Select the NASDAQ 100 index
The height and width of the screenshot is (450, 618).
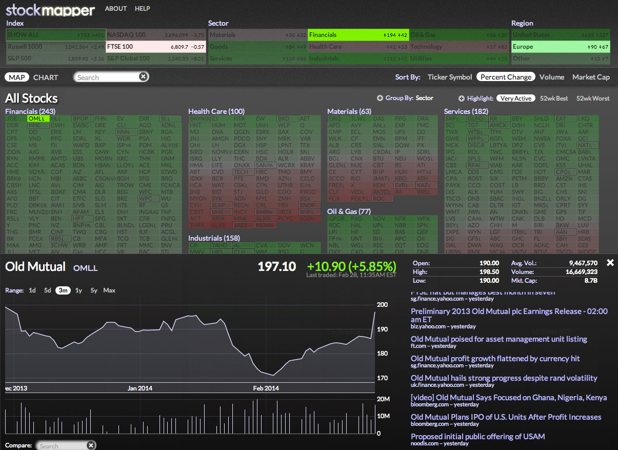click(156, 35)
